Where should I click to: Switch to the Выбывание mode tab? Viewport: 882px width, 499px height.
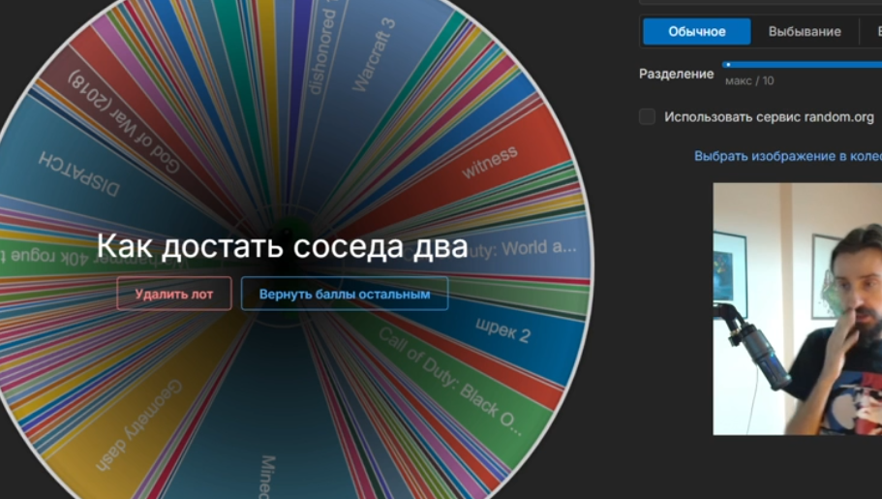pos(805,32)
